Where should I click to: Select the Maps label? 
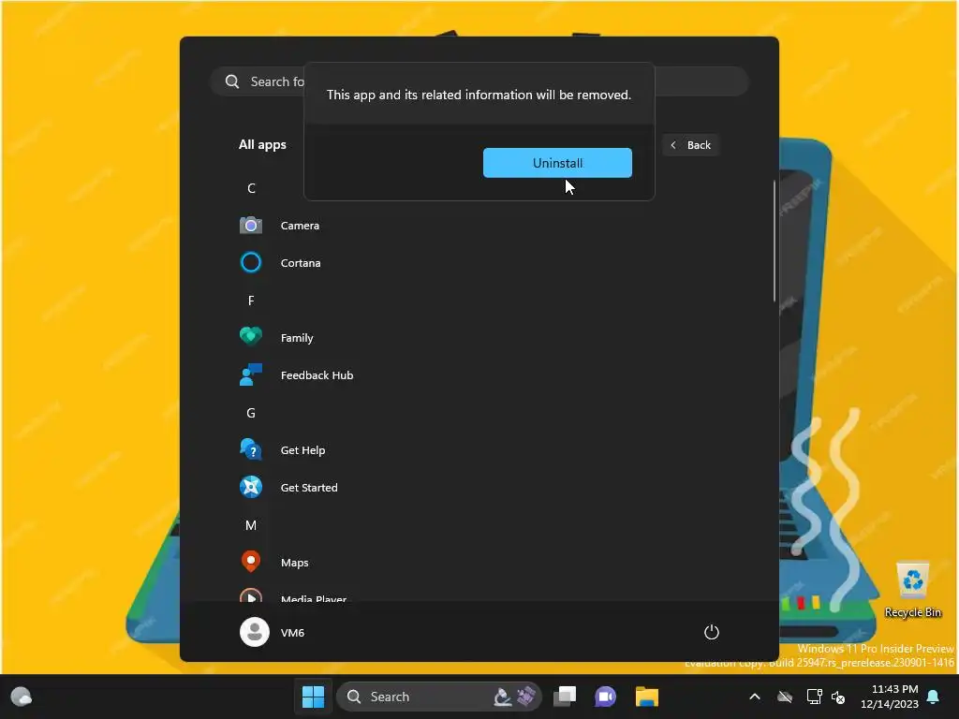[x=294, y=563]
